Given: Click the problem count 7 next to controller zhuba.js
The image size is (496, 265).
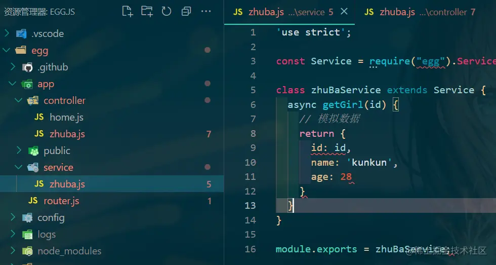Looking at the screenshot, I should pyautogui.click(x=209, y=134).
